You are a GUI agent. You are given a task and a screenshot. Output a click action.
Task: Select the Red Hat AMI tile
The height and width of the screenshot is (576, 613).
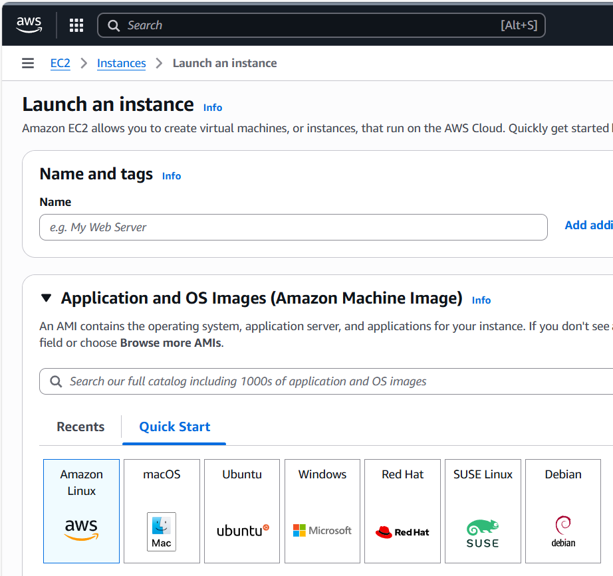coord(402,511)
